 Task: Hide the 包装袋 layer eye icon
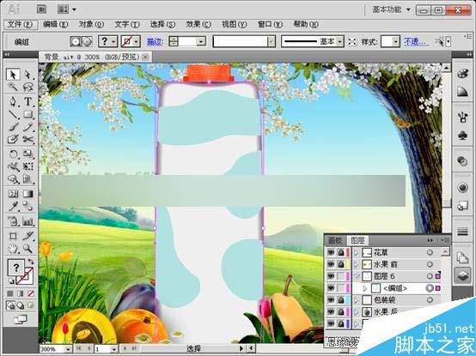tap(331, 299)
